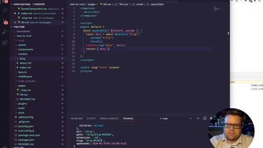Open All.vue under pages folder
263x148 pixels.
[24, 95]
